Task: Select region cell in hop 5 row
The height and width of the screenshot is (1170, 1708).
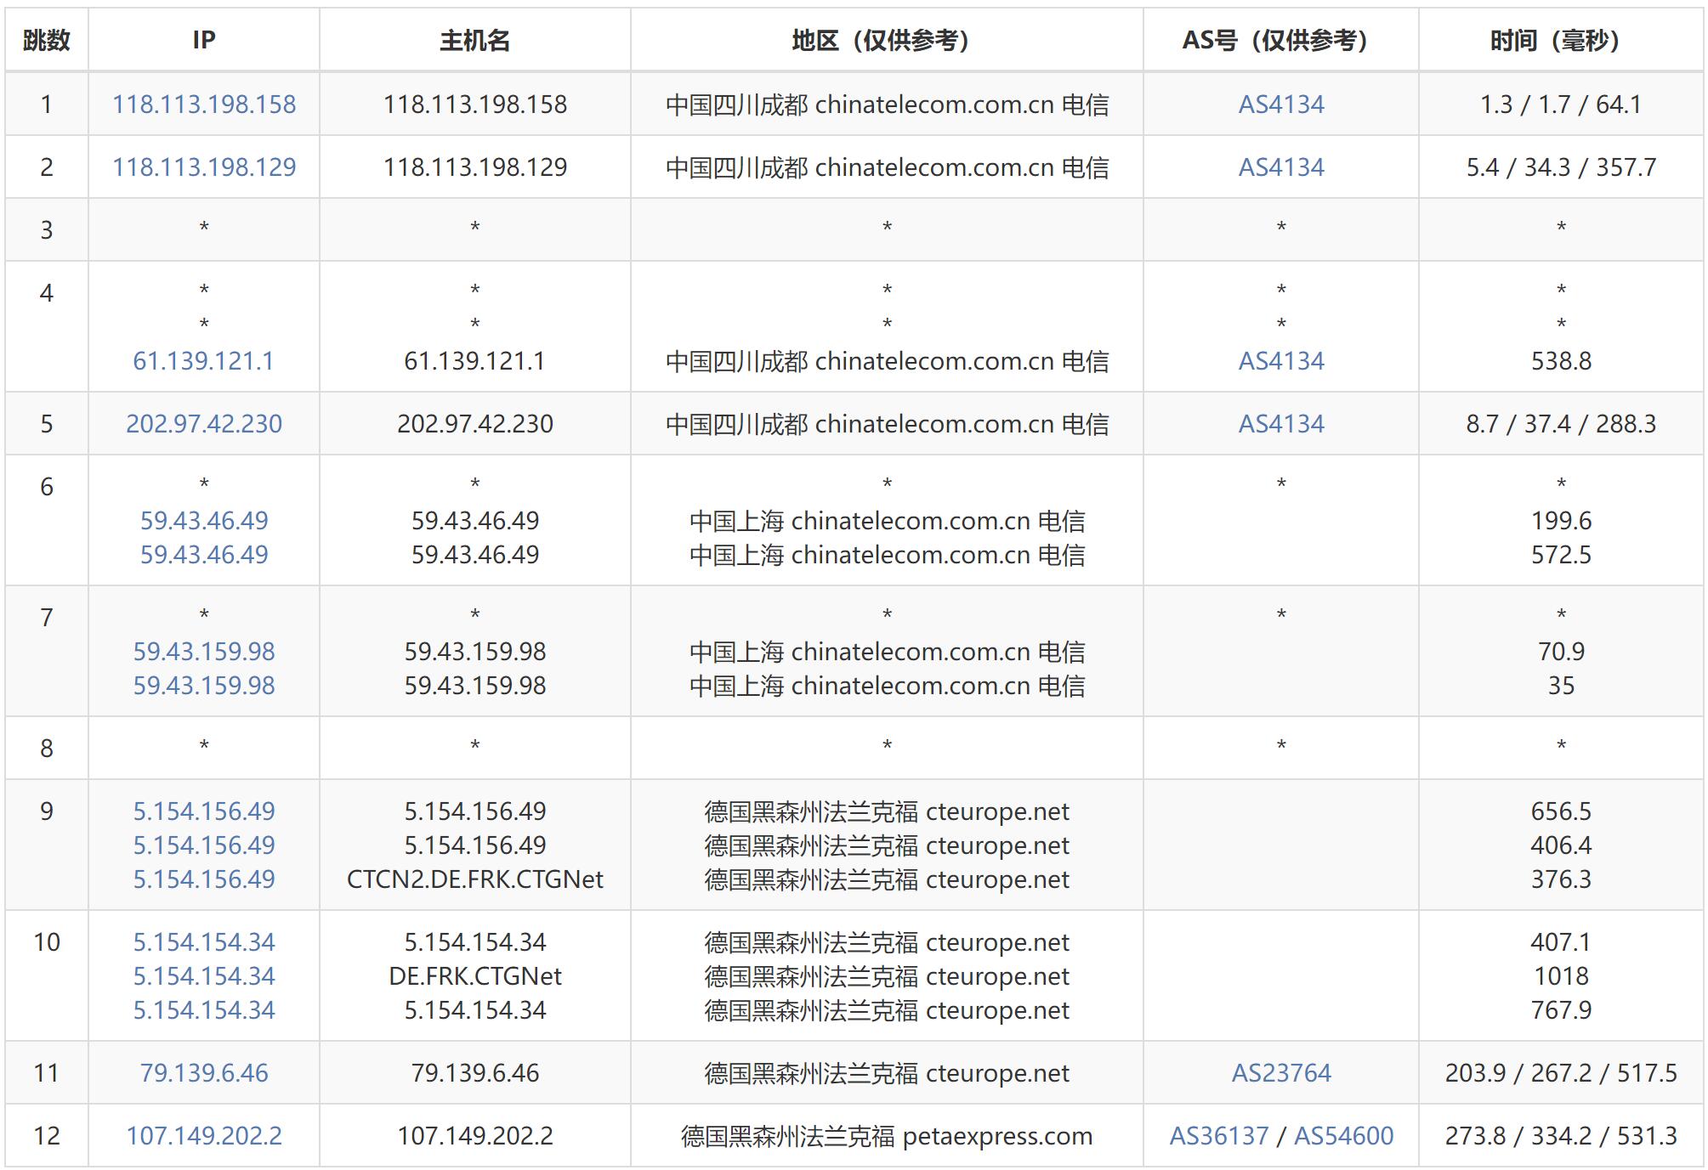Action: point(887,424)
